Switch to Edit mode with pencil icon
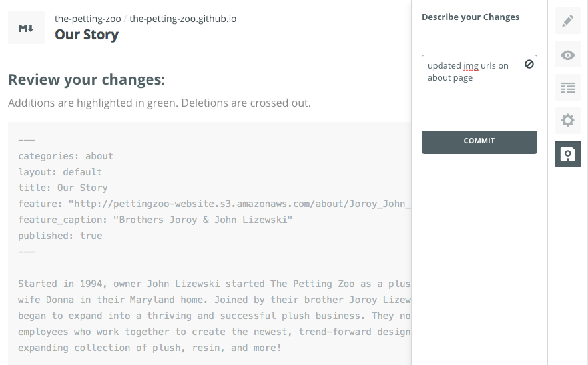Screen dimensions: 588x365 point(567,21)
